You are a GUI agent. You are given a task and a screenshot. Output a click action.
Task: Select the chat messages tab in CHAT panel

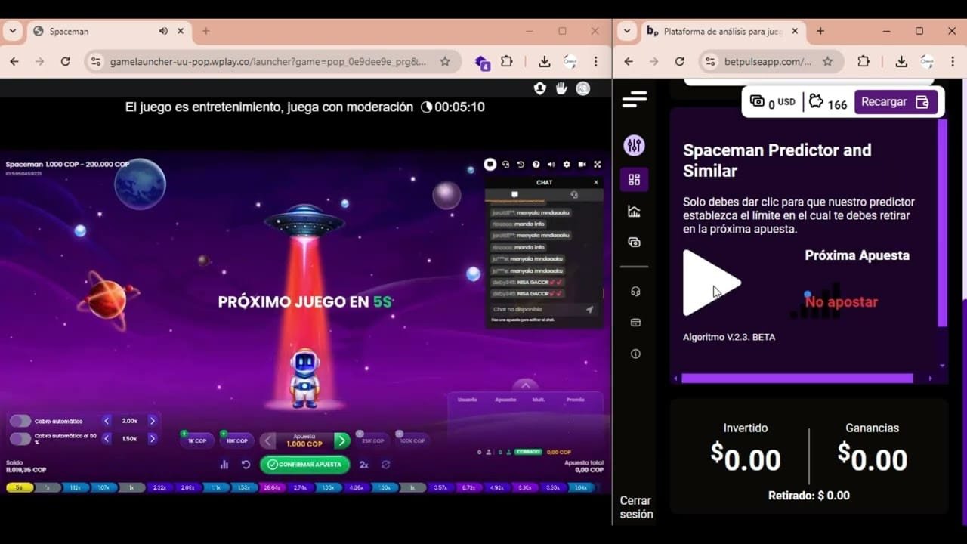514,194
